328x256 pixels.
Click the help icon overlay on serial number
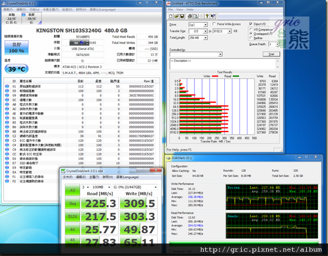click(82, 42)
